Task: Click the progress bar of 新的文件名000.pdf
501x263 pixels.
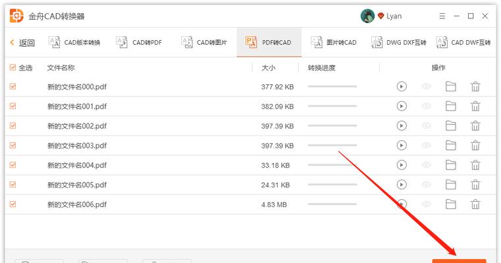Action: pos(332,87)
